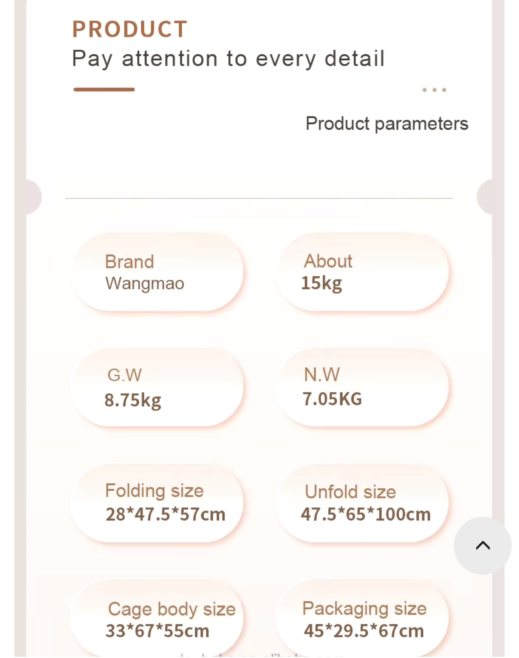The width and height of the screenshot is (519, 658).
Task: Click the left semicircle ticket notch
Action: click(34, 197)
